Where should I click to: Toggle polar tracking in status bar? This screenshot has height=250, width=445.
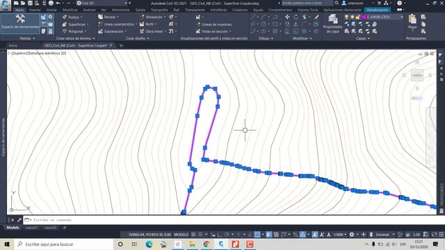click(x=227, y=235)
